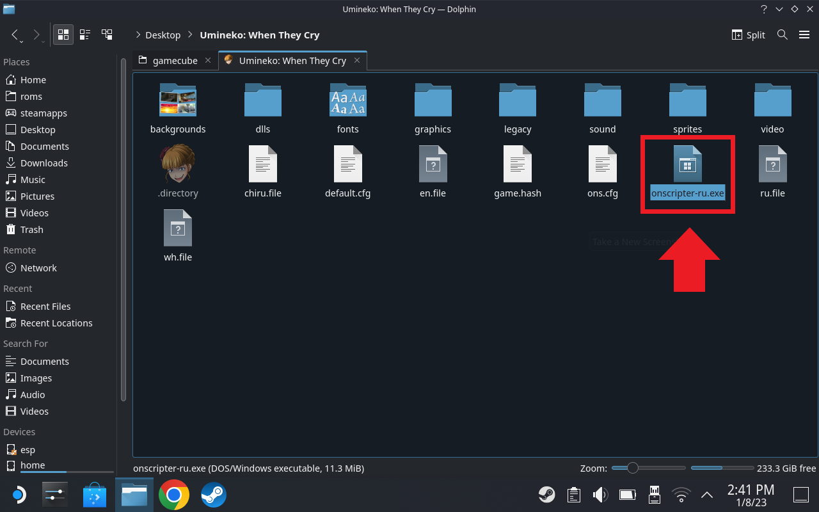This screenshot has width=819, height=512.
Task: Open the volume control in system tray
Action: coord(600,494)
